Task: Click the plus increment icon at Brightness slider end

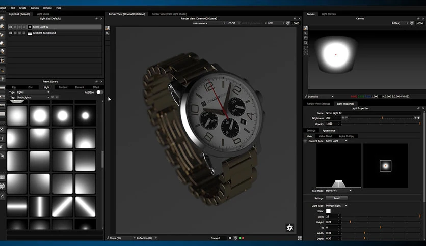Action: (x=418, y=118)
